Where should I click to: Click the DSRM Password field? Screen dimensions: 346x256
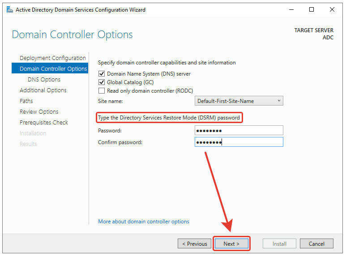[239, 130]
